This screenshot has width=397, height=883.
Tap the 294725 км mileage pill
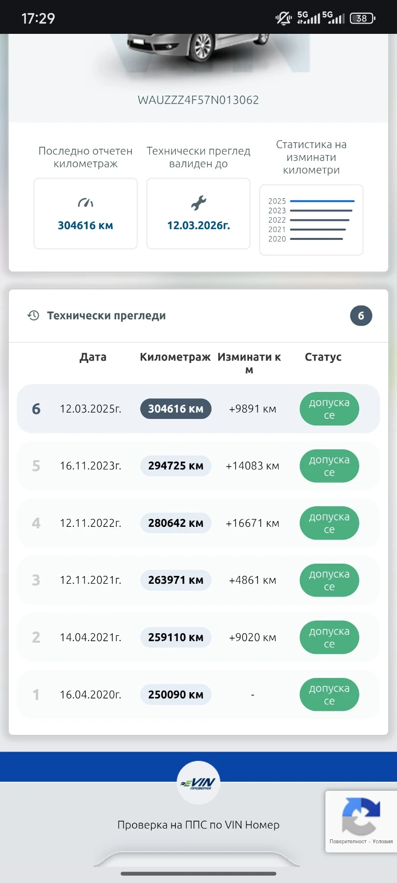[x=175, y=466]
